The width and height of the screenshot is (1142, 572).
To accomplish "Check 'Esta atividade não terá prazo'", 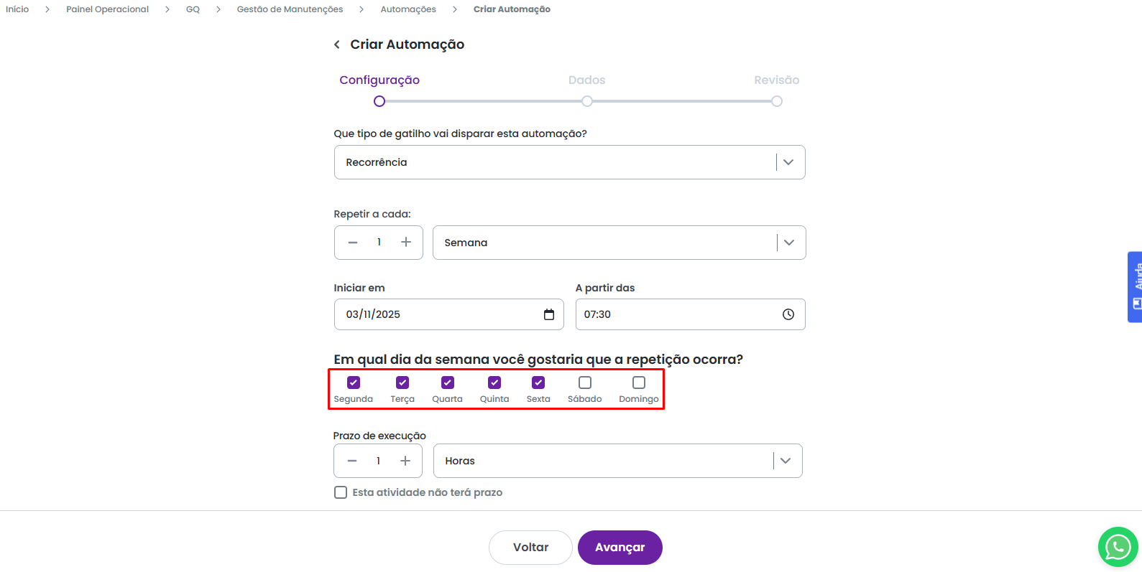I will point(341,492).
